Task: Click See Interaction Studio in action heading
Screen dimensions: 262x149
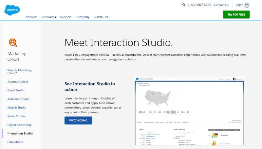Action: tap(90, 86)
